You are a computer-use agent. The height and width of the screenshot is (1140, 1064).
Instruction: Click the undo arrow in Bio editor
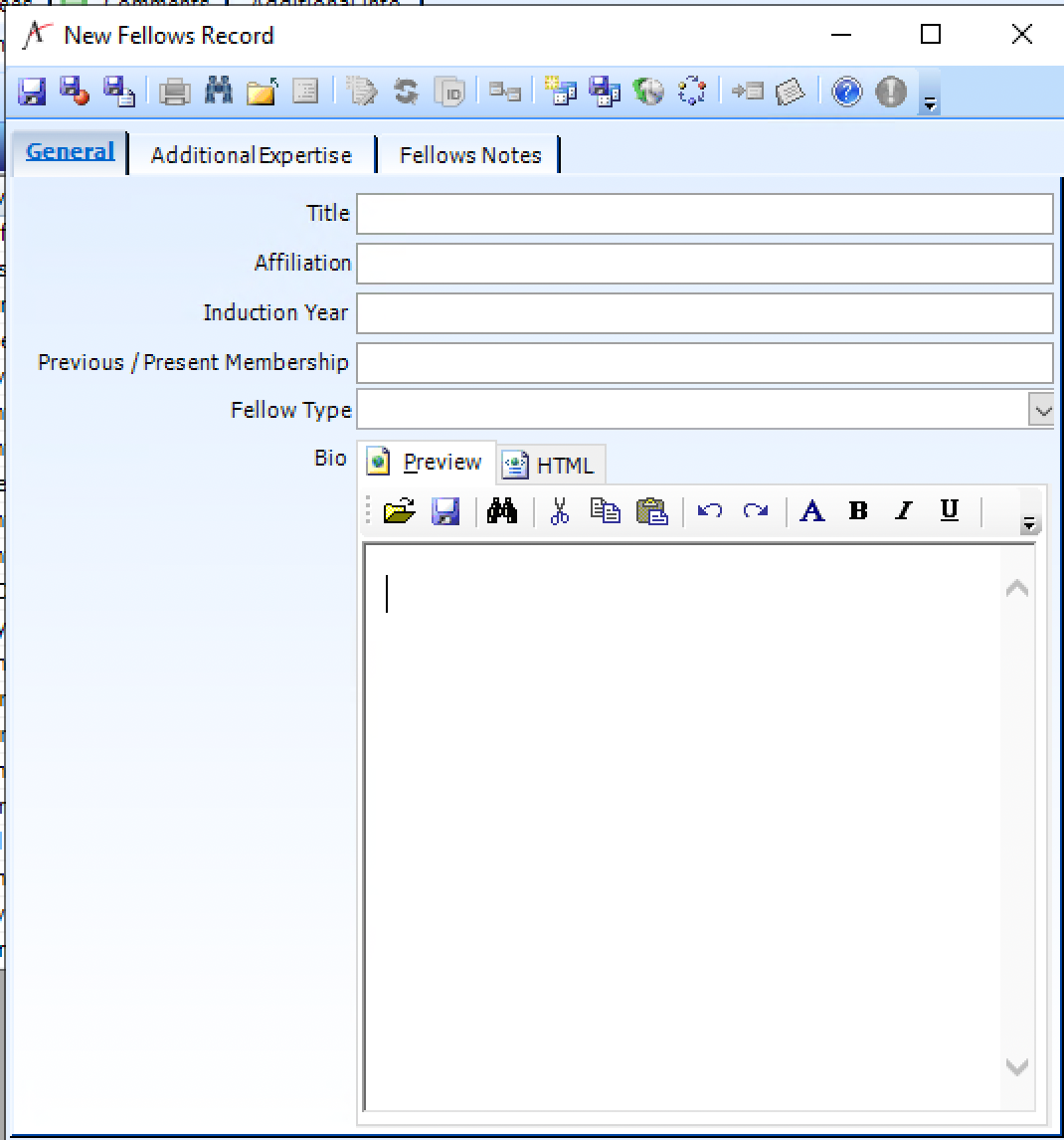coord(709,511)
